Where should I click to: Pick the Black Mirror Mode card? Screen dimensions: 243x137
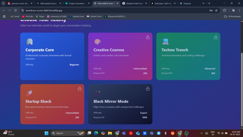[120, 104]
